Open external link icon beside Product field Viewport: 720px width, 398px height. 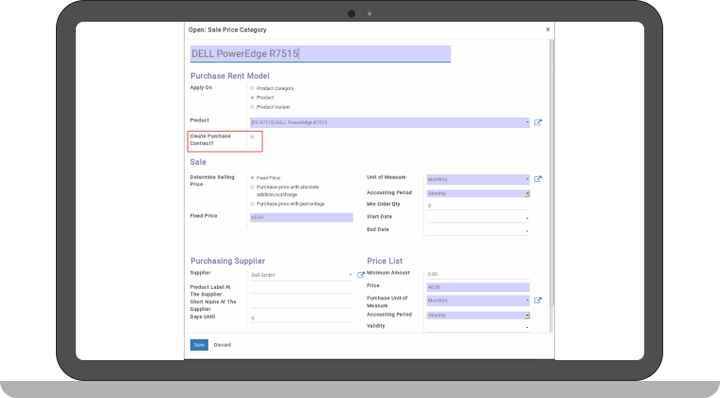[x=538, y=122]
